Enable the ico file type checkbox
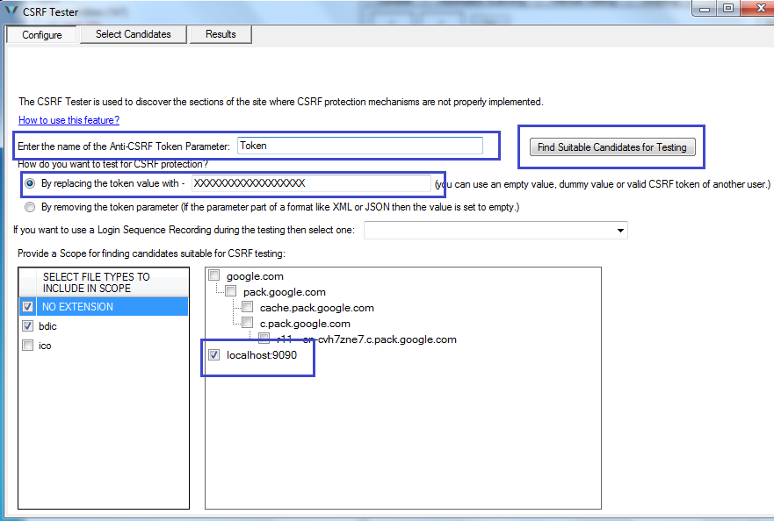This screenshot has height=521, width=774. (x=27, y=346)
